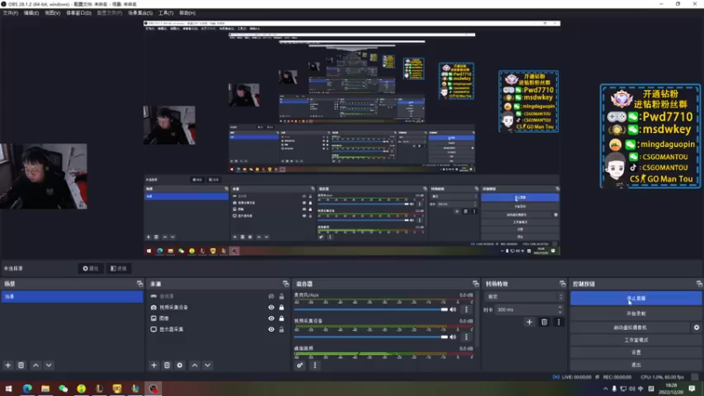Click the Windows Start button
Image resolution: width=704 pixels, height=396 pixels.
(9, 388)
